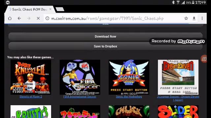
Task: Tap the Japanese-titled game thumbnail
Action: [x=80, y=111]
